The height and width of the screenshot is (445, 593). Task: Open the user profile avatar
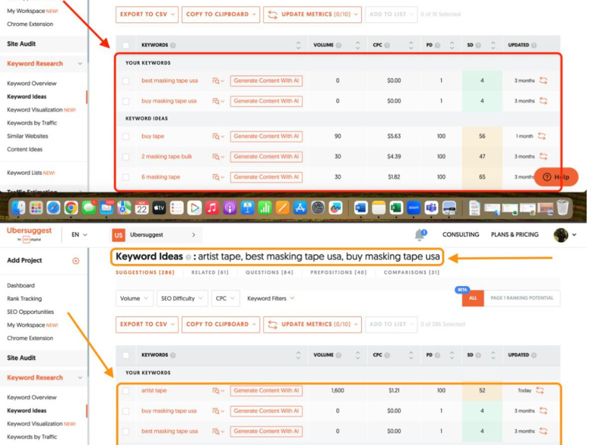coord(561,234)
